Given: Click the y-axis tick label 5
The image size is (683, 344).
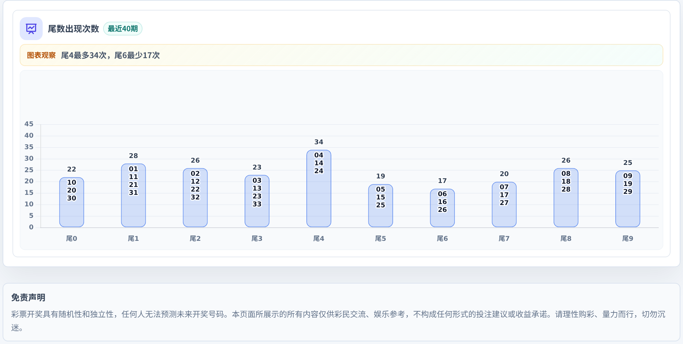Looking at the screenshot, I should 31,216.
